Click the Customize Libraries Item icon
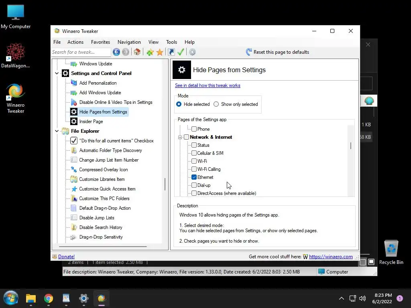The width and height of the screenshot is (411, 308). coord(74,179)
